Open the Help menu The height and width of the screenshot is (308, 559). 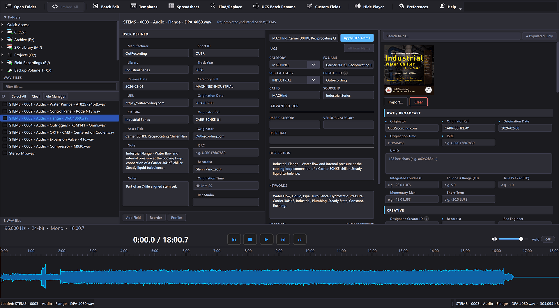click(x=450, y=7)
